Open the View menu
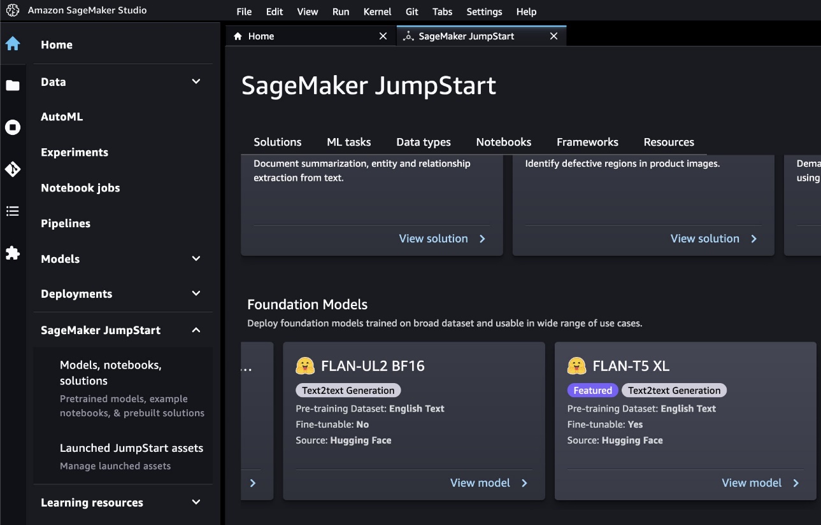This screenshot has width=821, height=525. 308,11
